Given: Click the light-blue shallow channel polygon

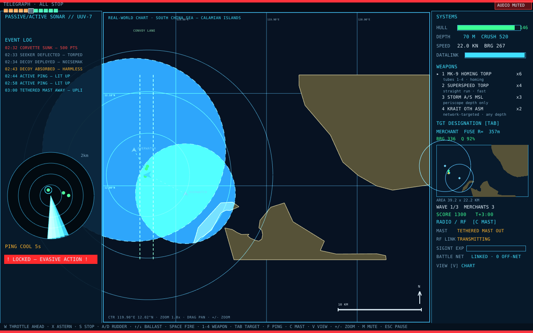Looking at the screenshot, I should point(214,221).
